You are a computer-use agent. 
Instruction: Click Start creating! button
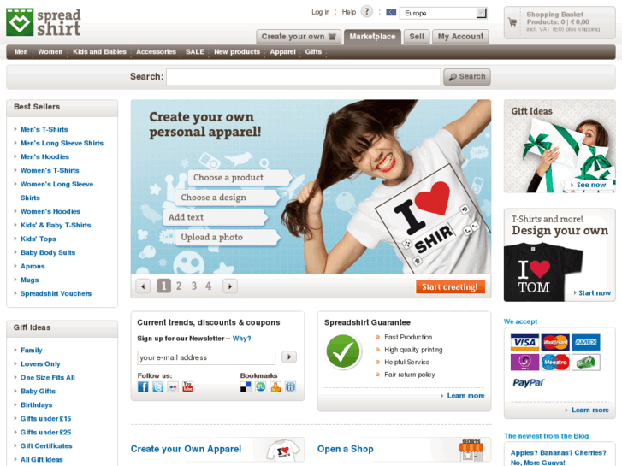pyautogui.click(x=450, y=286)
